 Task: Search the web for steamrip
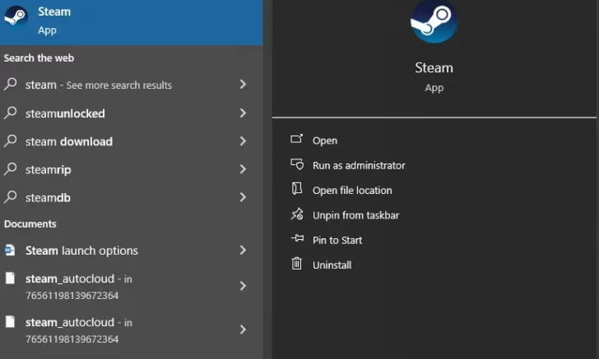pos(131,169)
